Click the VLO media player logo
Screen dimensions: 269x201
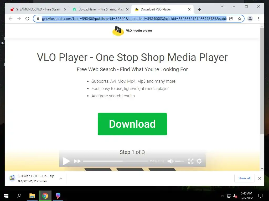132,31
